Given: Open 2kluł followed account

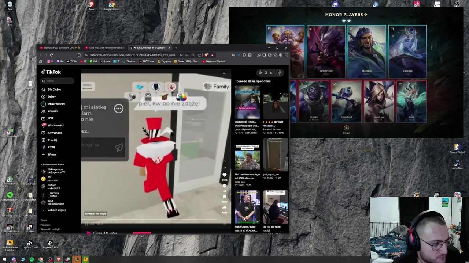Looking at the screenshot, I should [53, 202].
